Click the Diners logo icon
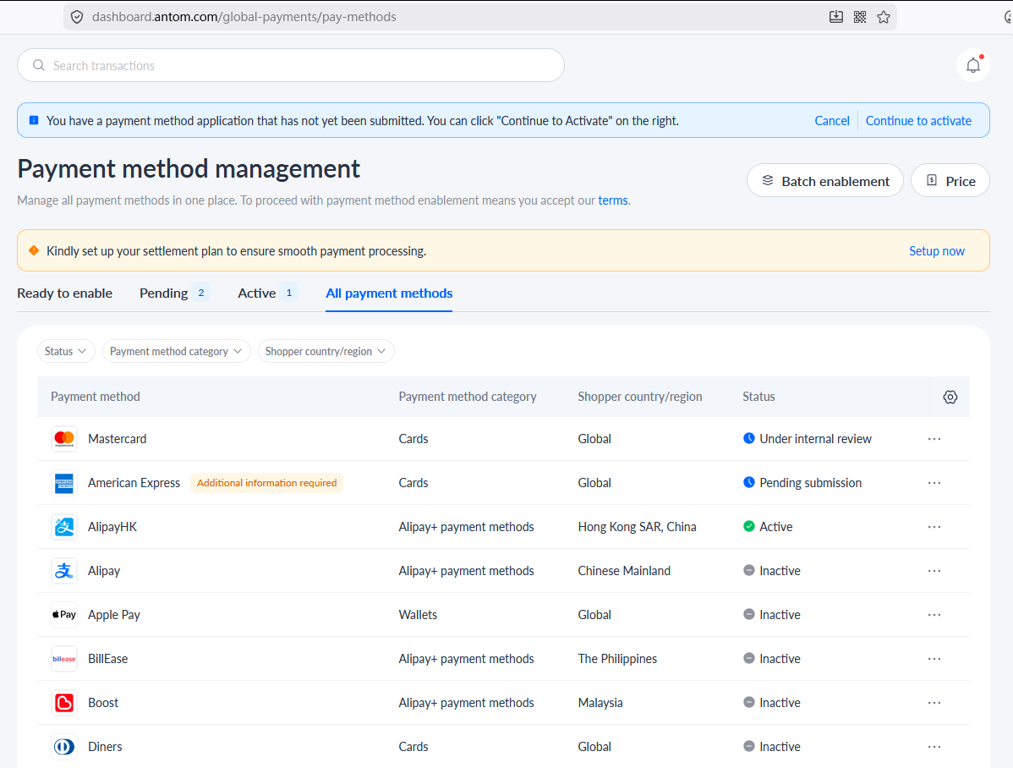 click(64, 747)
